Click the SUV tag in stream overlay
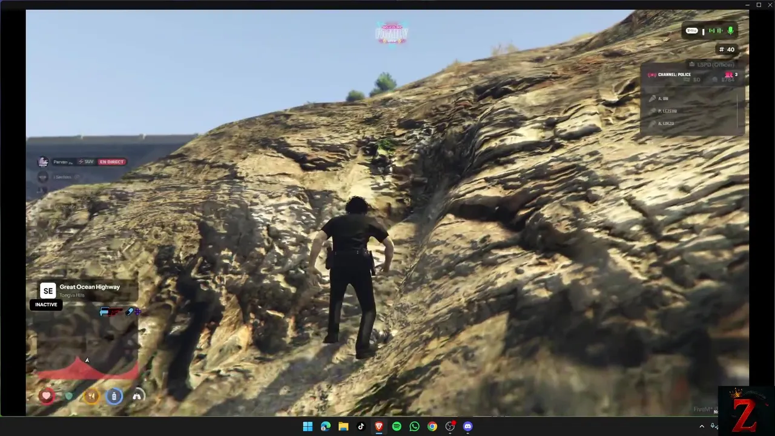Screen dimensions: 775x436 click(x=86, y=162)
